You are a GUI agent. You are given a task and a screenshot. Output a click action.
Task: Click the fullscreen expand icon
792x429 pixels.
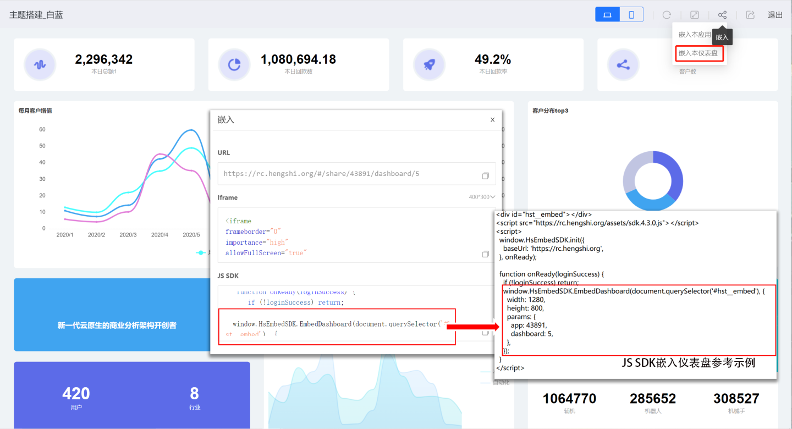[x=695, y=15]
